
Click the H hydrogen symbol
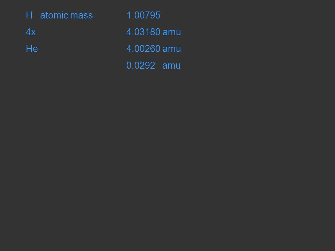pyautogui.click(x=29, y=15)
